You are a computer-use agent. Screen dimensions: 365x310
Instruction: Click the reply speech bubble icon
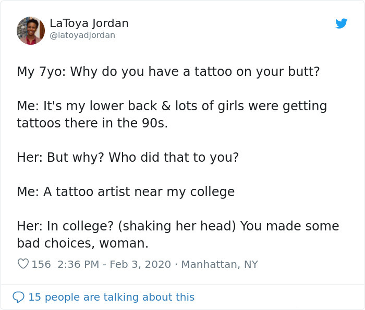(19, 297)
